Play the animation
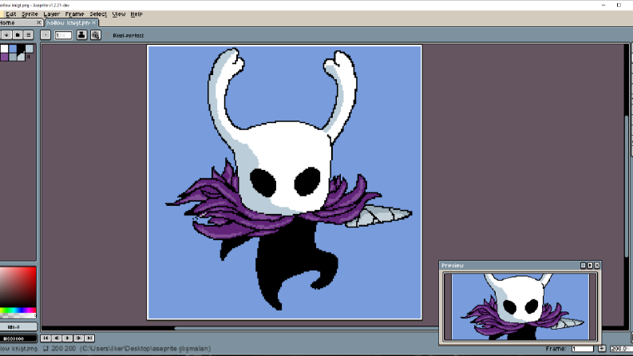The width and height of the screenshot is (633, 356). (67, 338)
